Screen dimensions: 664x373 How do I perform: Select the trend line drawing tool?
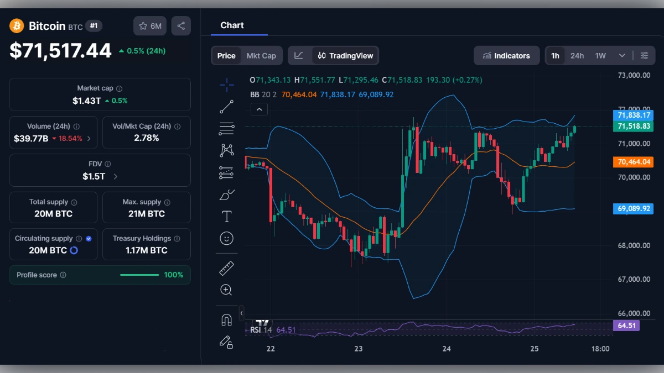(227, 106)
